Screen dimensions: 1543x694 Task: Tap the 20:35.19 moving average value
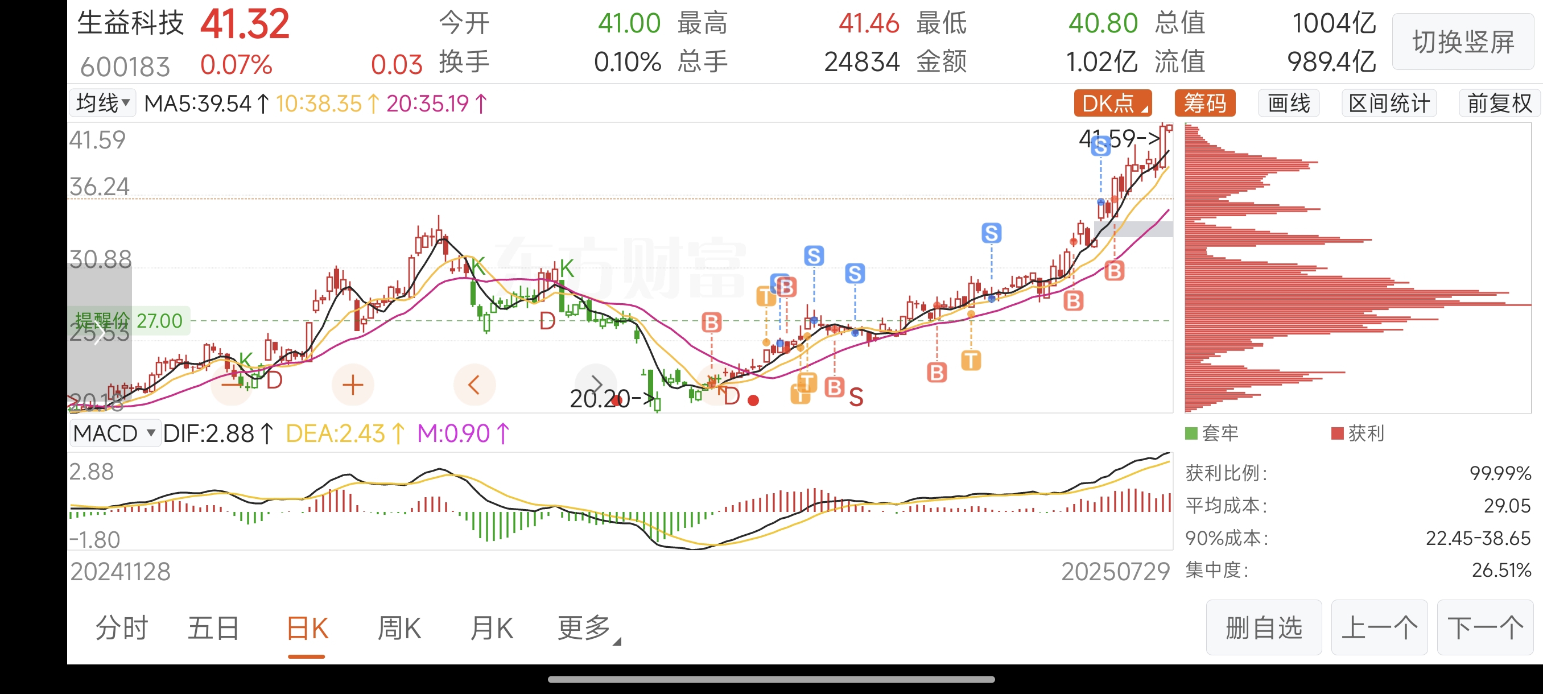[436, 104]
